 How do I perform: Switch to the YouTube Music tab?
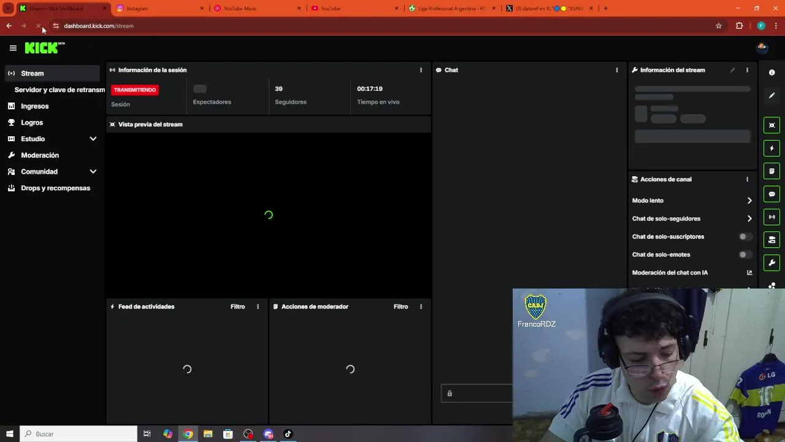[258, 9]
